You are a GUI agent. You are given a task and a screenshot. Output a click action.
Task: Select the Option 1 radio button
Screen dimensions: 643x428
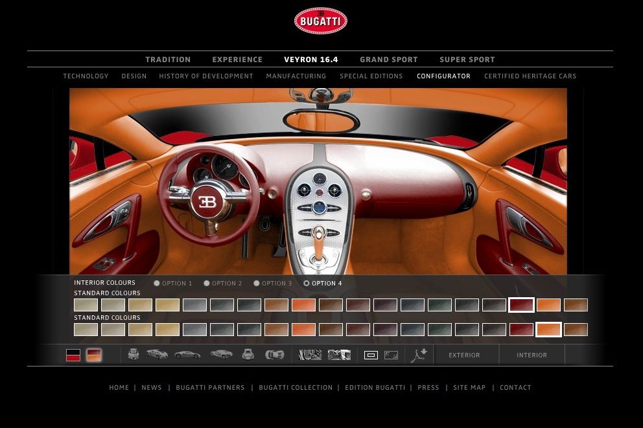[x=157, y=283]
